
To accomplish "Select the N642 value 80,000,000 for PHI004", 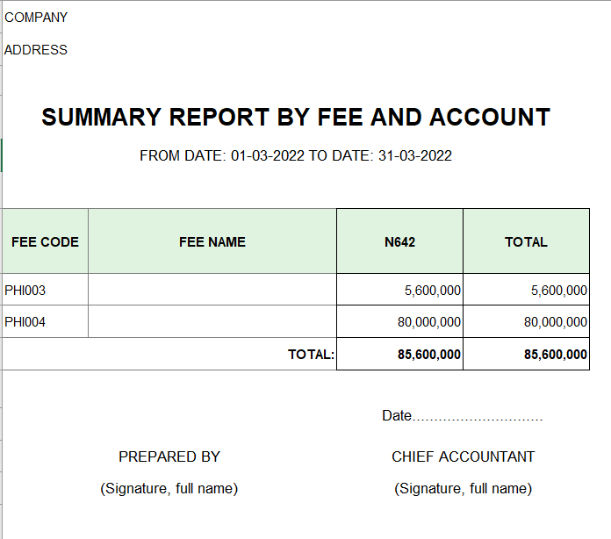I will (x=399, y=321).
